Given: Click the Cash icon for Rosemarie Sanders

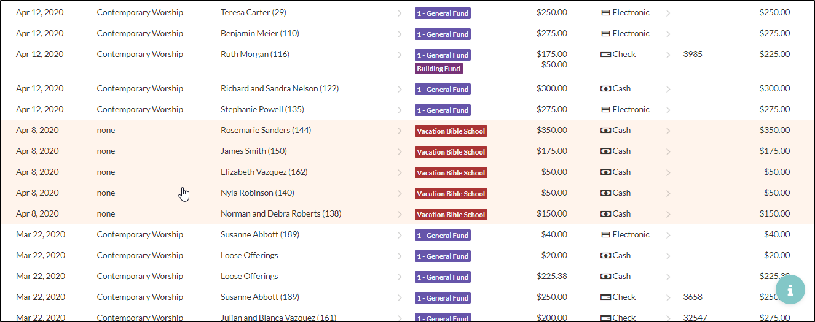Looking at the screenshot, I should click(x=605, y=131).
